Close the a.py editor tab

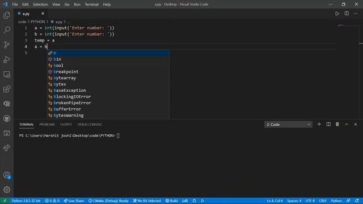pos(43,14)
